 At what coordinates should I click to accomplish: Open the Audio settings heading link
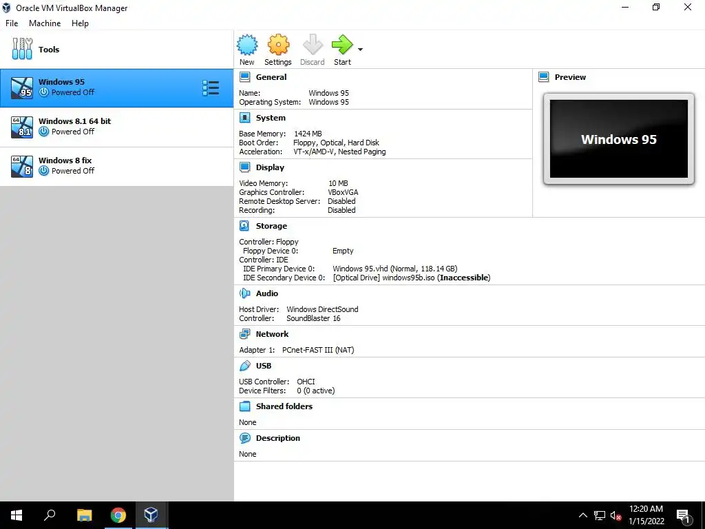coord(267,293)
